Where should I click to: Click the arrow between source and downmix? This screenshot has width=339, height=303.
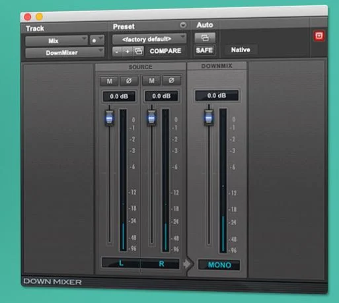coord(188,264)
